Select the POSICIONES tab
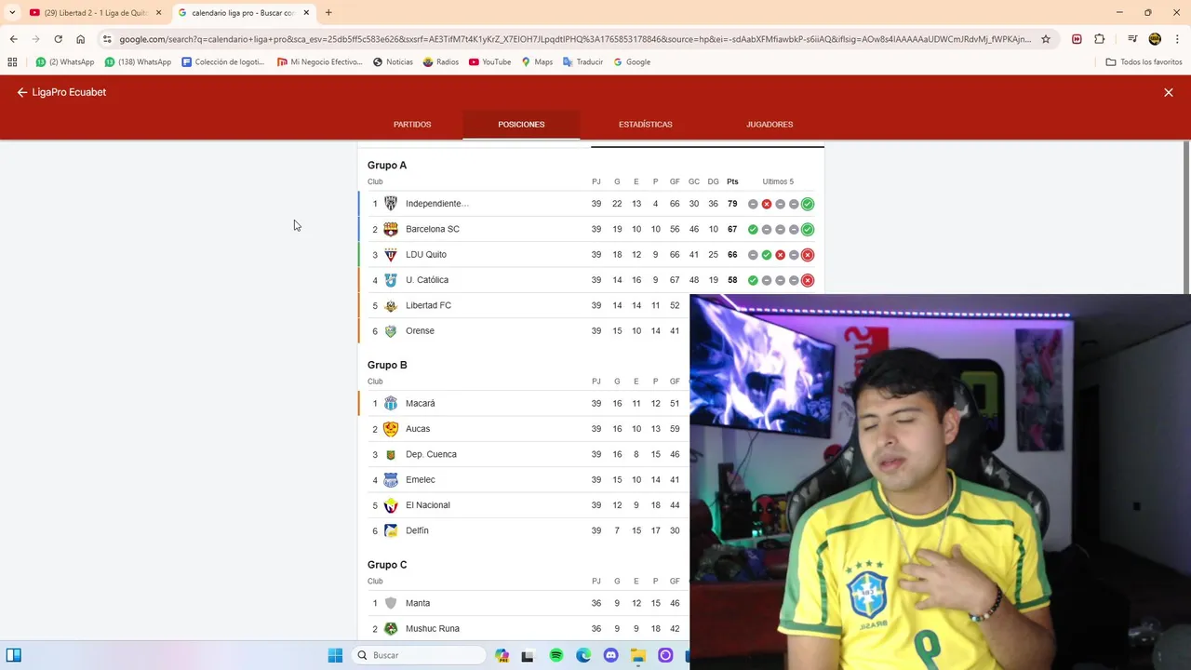 (x=521, y=125)
